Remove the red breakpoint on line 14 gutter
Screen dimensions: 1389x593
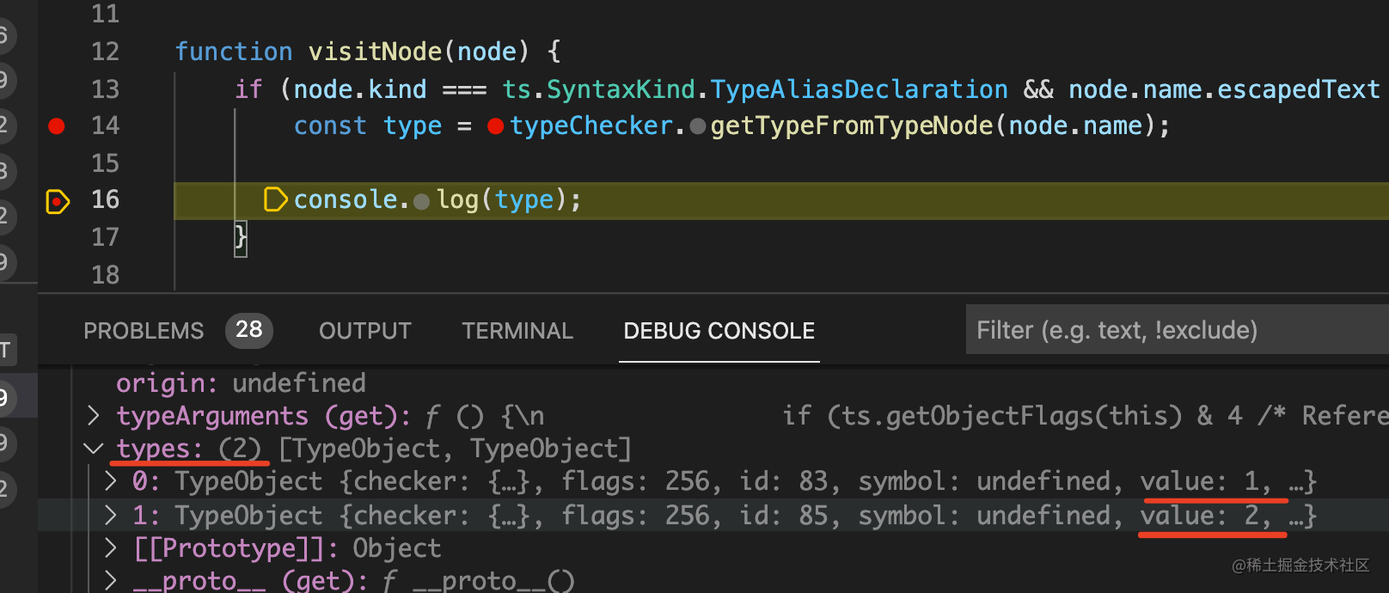click(x=57, y=126)
